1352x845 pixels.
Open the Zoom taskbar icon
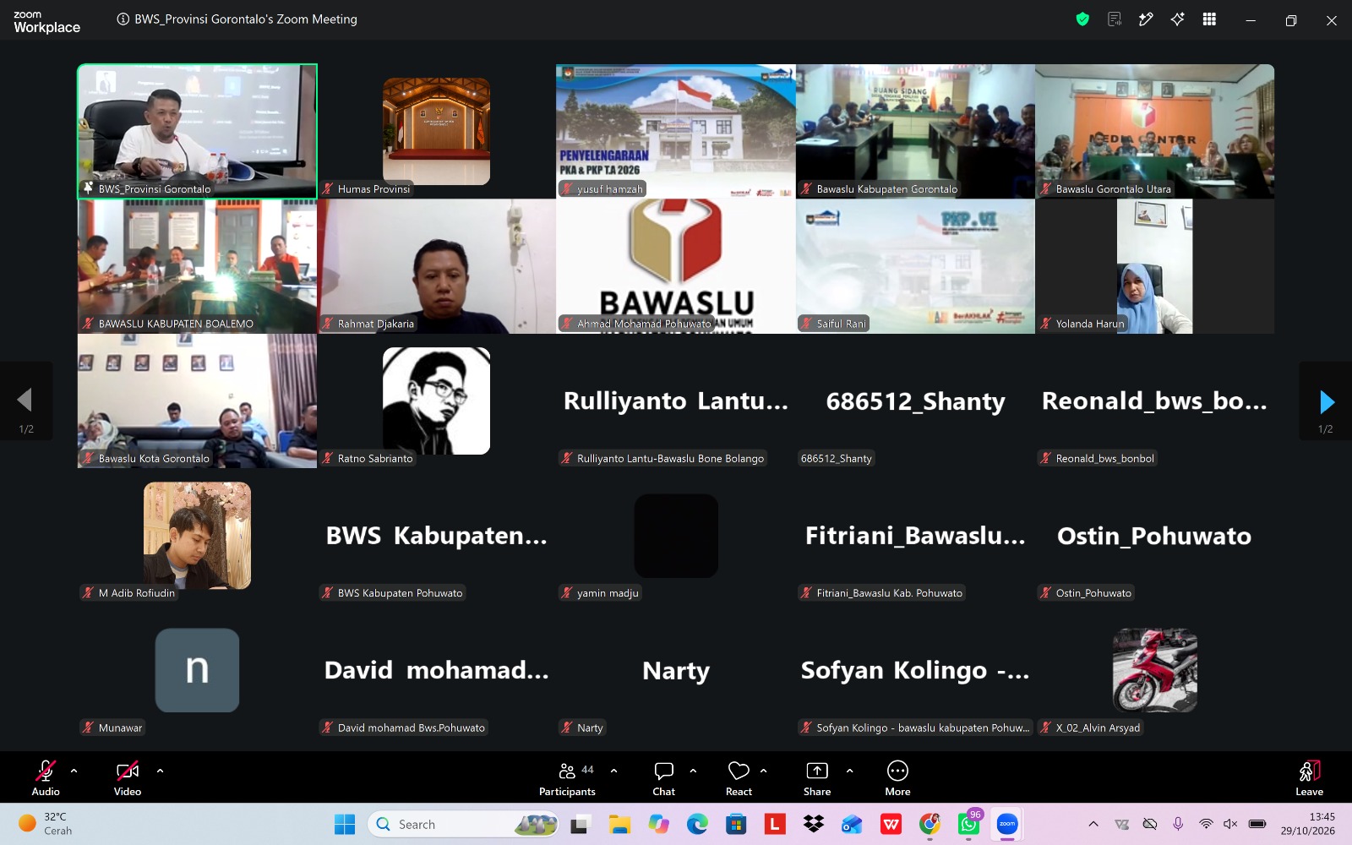tap(1007, 825)
